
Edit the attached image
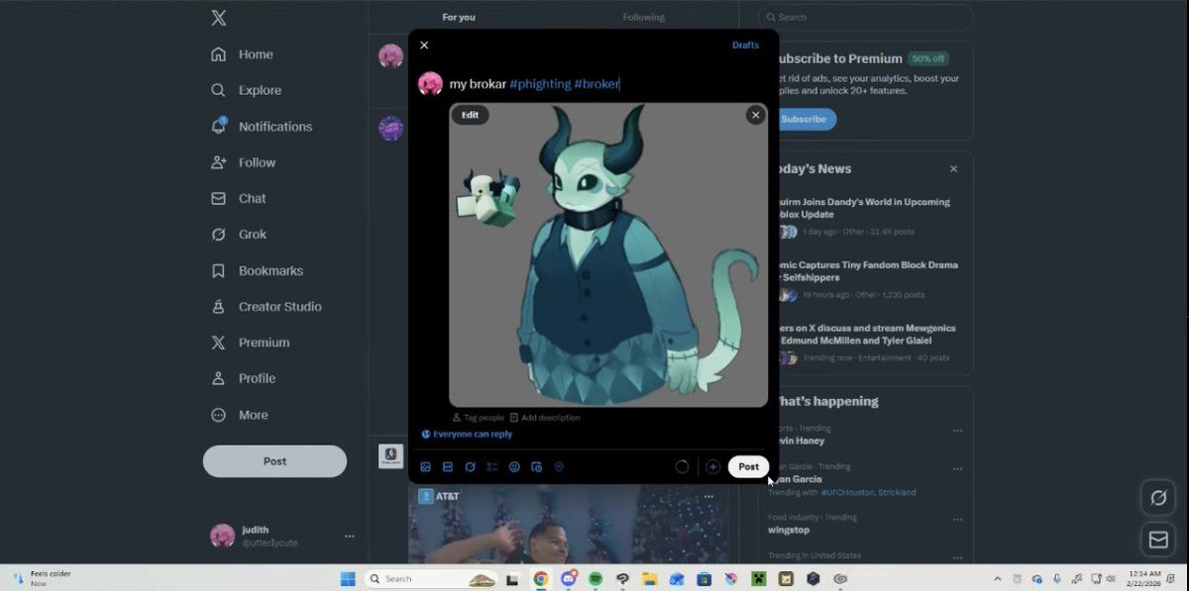(x=470, y=115)
